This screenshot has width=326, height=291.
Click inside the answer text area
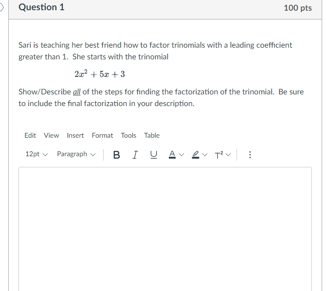[165, 229]
